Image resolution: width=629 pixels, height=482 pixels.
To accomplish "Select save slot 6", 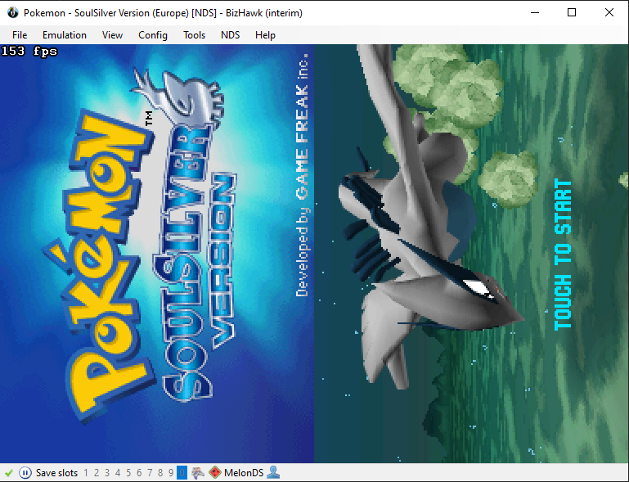I will (x=139, y=473).
